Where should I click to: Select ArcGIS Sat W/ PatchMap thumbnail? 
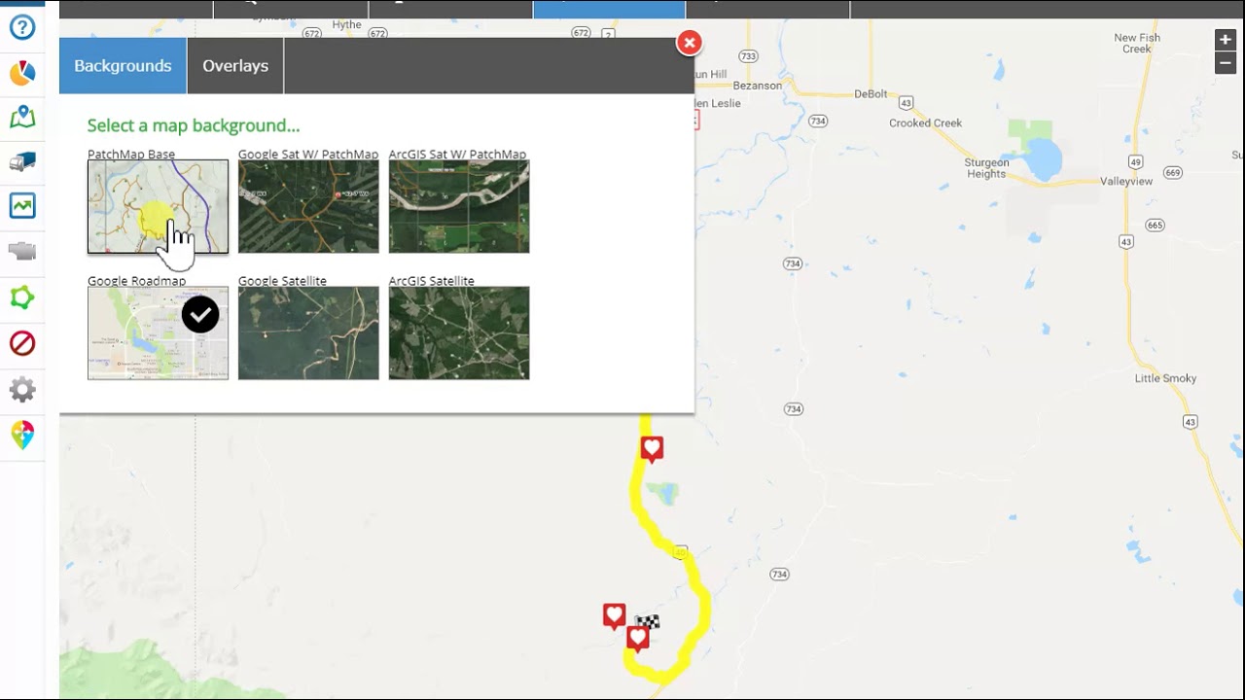tap(459, 207)
